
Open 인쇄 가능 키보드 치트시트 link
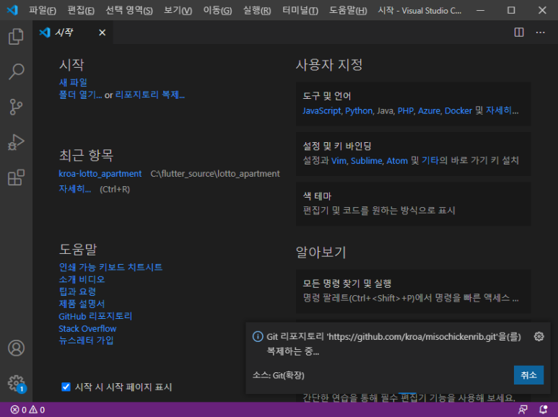[110, 267]
